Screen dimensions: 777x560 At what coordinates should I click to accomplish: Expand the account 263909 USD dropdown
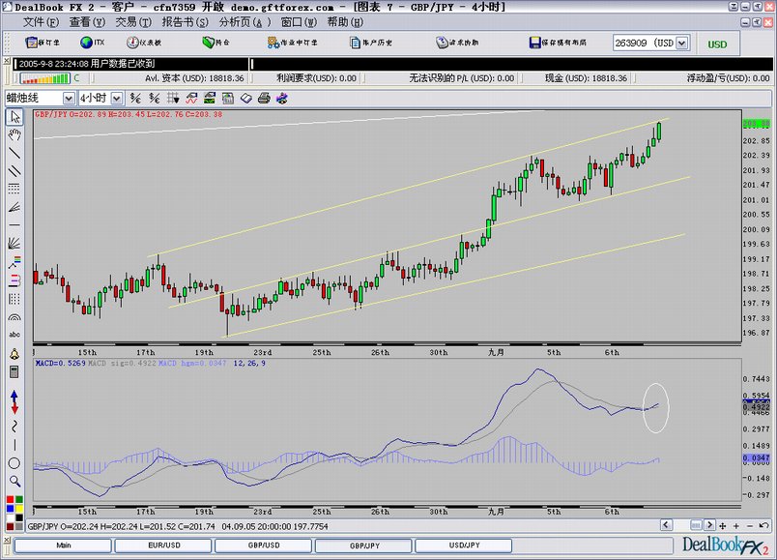(682, 44)
